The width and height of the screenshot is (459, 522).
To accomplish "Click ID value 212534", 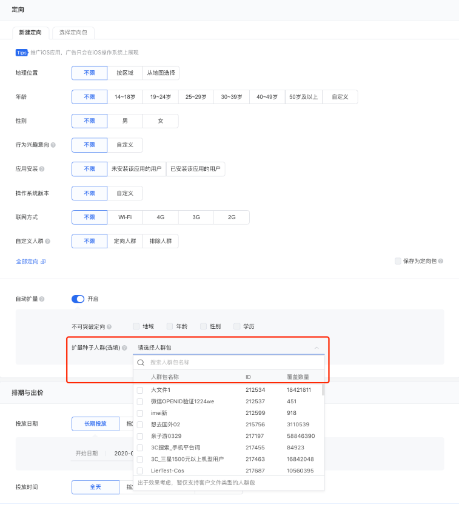I will pyautogui.click(x=255, y=390).
